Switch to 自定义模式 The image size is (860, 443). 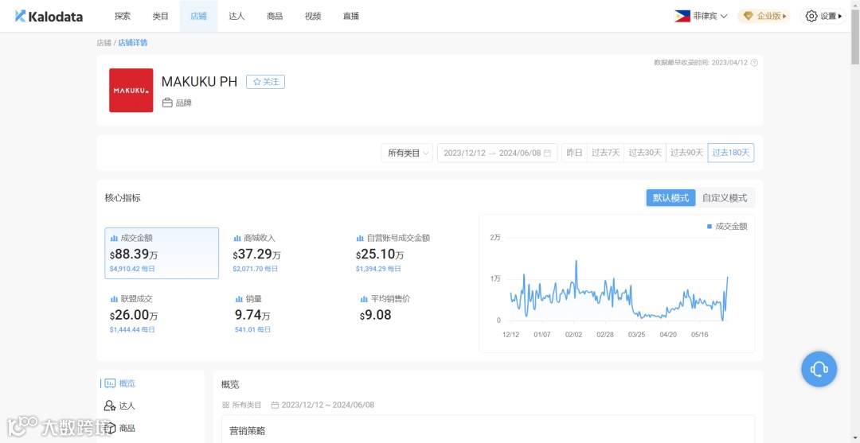[725, 198]
